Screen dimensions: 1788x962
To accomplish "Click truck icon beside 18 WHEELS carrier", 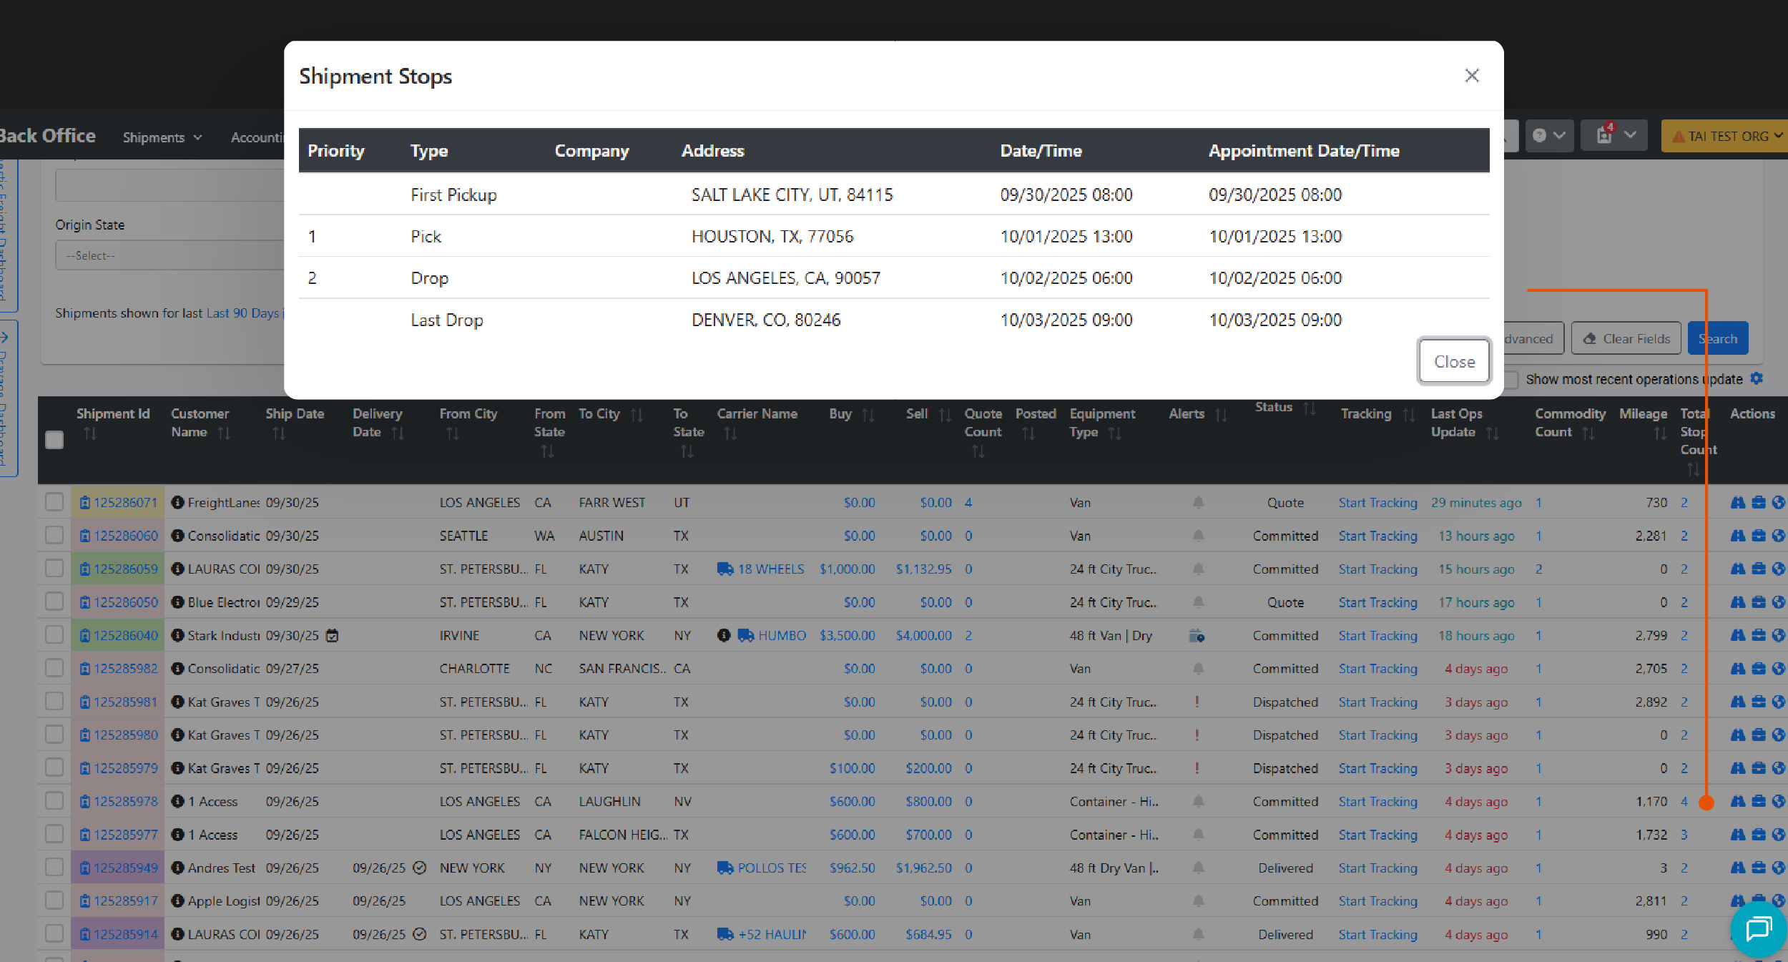I will pos(725,569).
